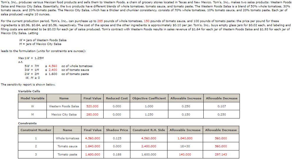
Task: Select the "W" model variable cell
Action: coord(32,106)
